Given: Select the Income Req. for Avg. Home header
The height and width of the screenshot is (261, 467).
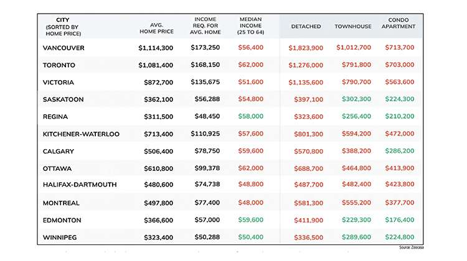Looking at the screenshot, I should point(205,25).
